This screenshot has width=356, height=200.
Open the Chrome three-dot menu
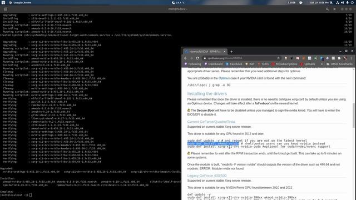pyautogui.click(x=351, y=58)
